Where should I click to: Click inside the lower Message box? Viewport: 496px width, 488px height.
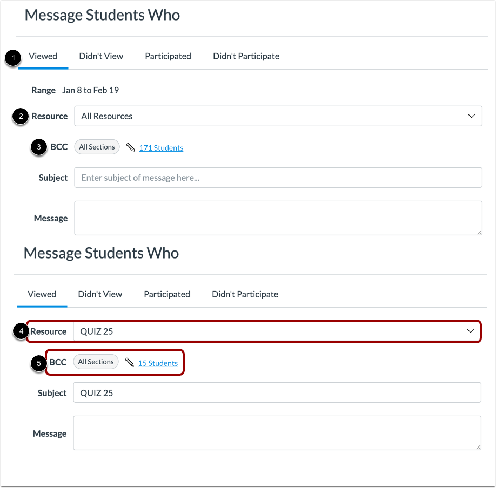(x=277, y=432)
